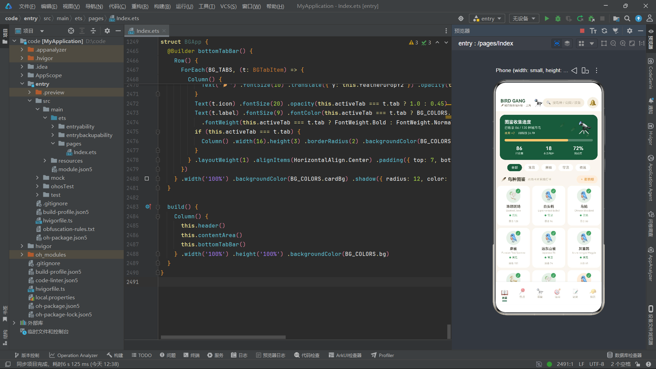Select the 全部 filter chip in preview
This screenshot has height=369, width=656.
(515, 167)
